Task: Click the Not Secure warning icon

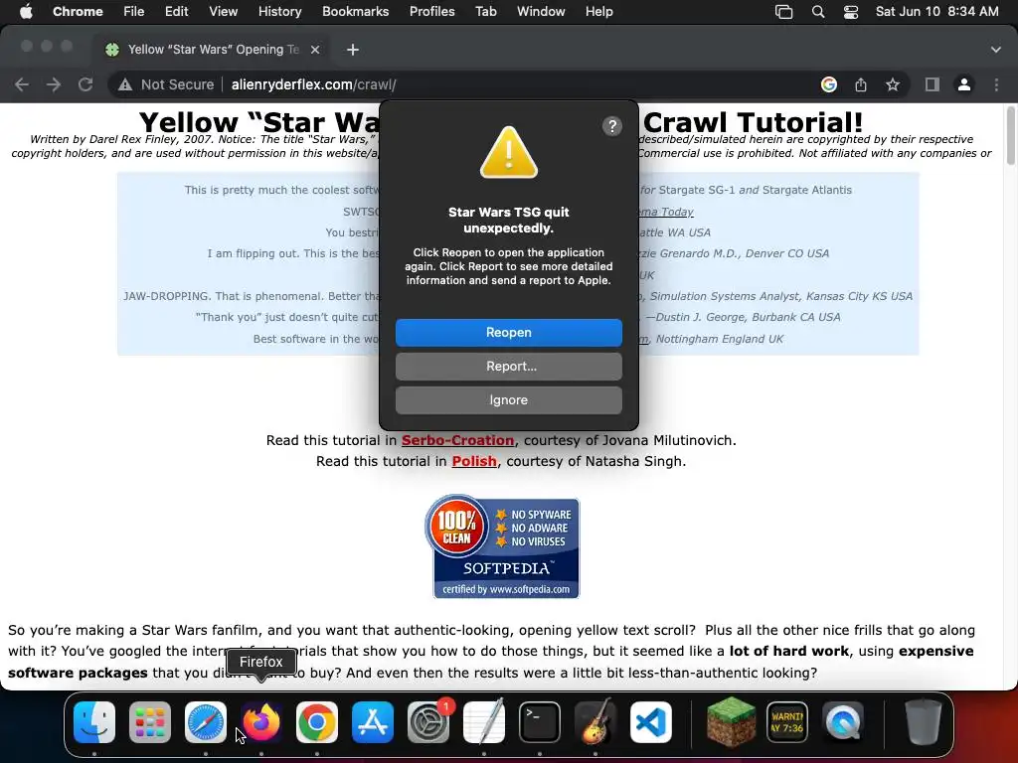Action: pos(125,84)
